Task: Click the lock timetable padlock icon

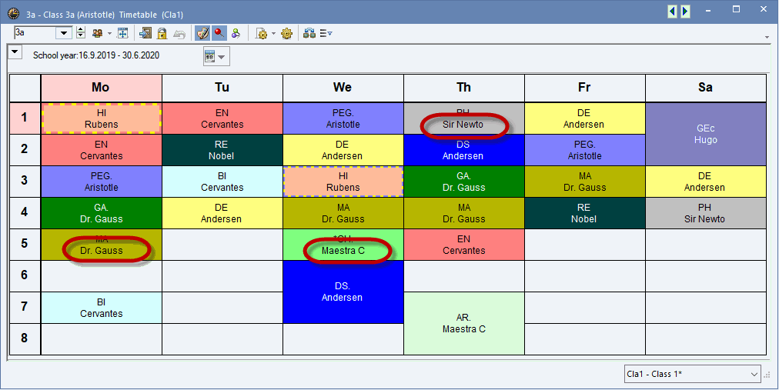Action: [162, 33]
